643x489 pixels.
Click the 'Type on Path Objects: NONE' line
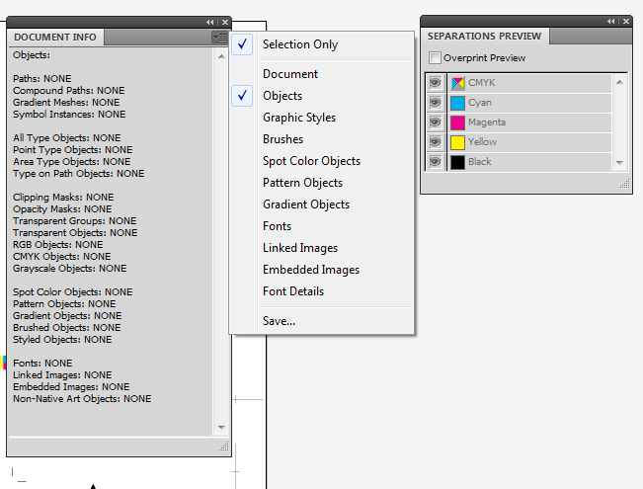[x=78, y=174]
